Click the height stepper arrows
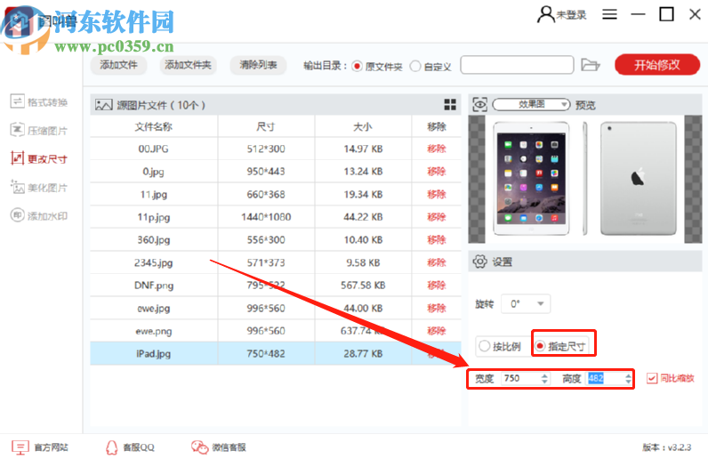 (628, 379)
